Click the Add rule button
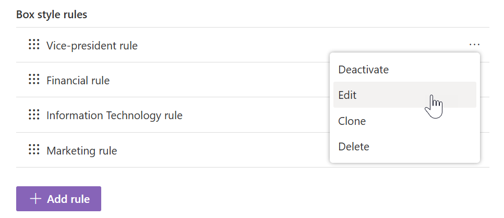This screenshot has height=218, width=504. pos(58,199)
